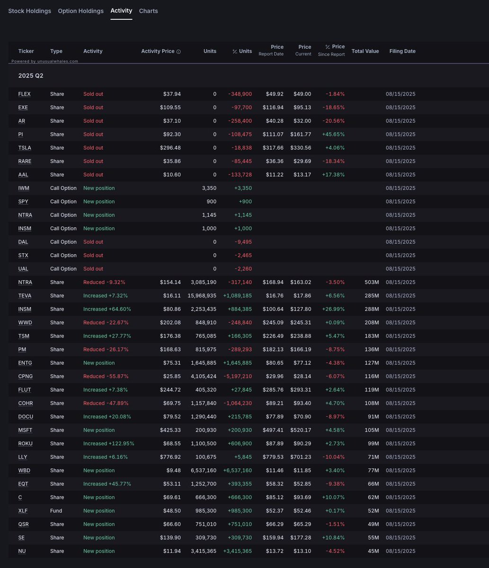Click the IWM call option ticker
Screen dimensions: 489x568
[24, 188]
